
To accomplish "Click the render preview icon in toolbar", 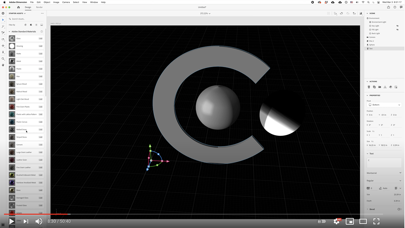I will [x=361, y=13].
